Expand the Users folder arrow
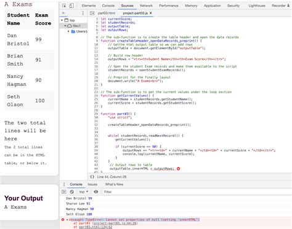Viewport: 292px width, 229px height. 68,31
